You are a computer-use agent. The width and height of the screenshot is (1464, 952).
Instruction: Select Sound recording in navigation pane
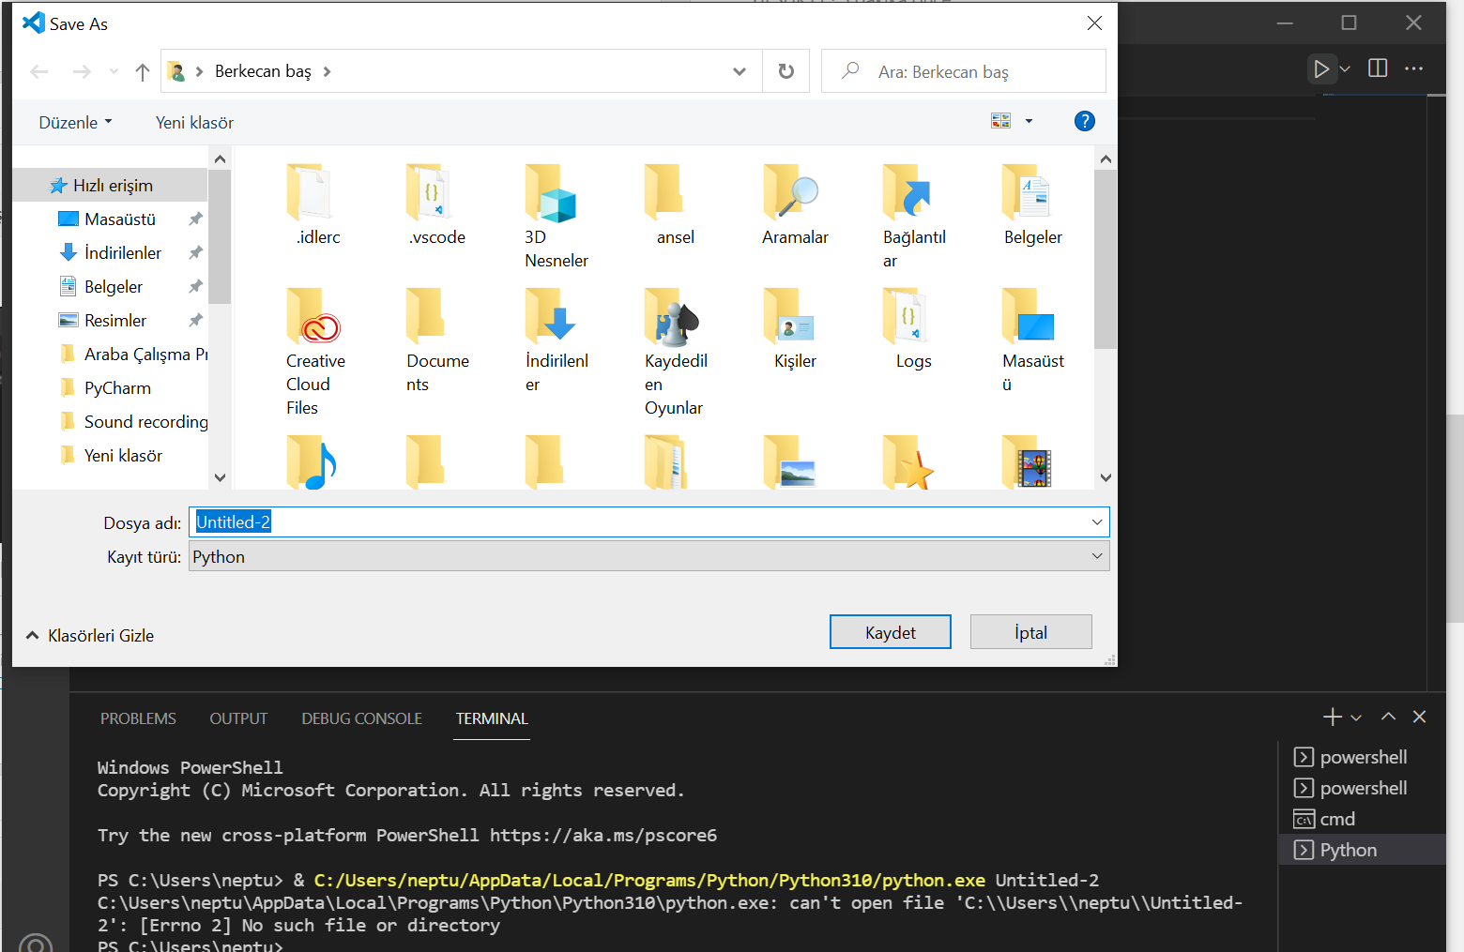pyautogui.click(x=145, y=422)
